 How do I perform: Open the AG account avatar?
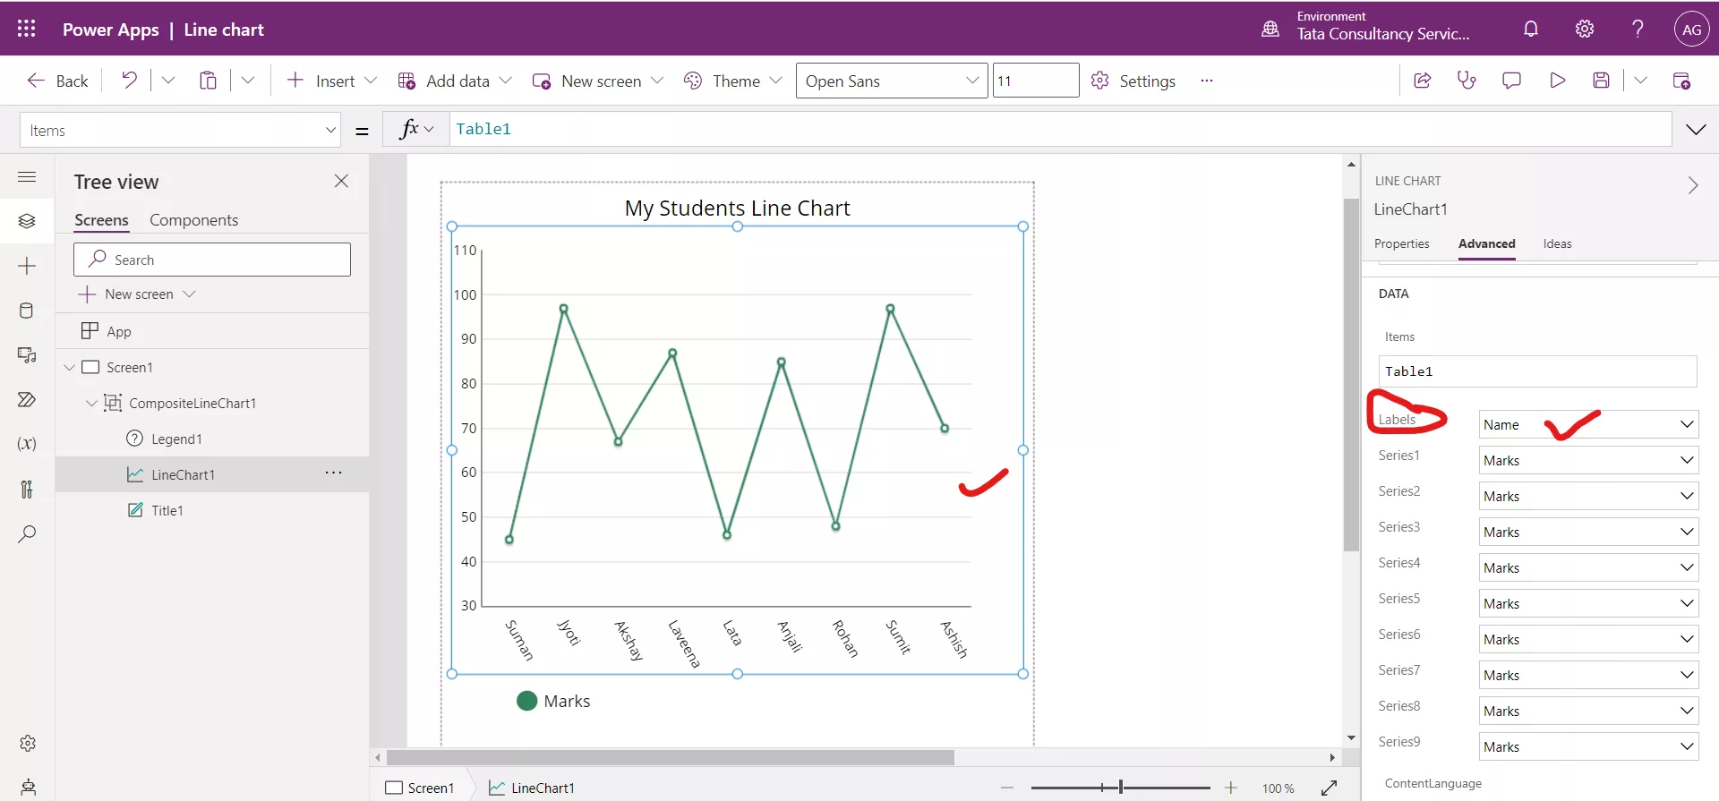point(1691,29)
